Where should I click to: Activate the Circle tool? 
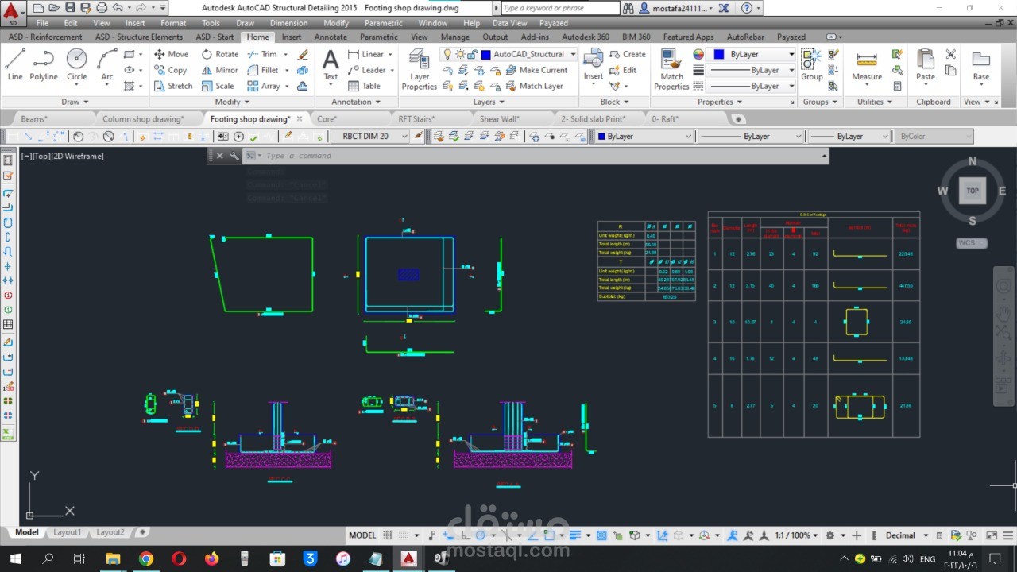tap(77, 65)
